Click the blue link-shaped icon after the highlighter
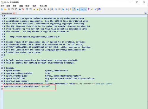The image size is (148, 109). [x=96, y=9]
